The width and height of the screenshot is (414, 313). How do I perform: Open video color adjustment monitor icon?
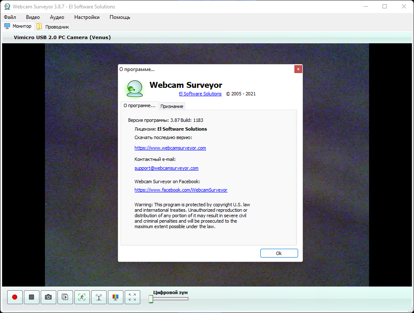coord(115,297)
